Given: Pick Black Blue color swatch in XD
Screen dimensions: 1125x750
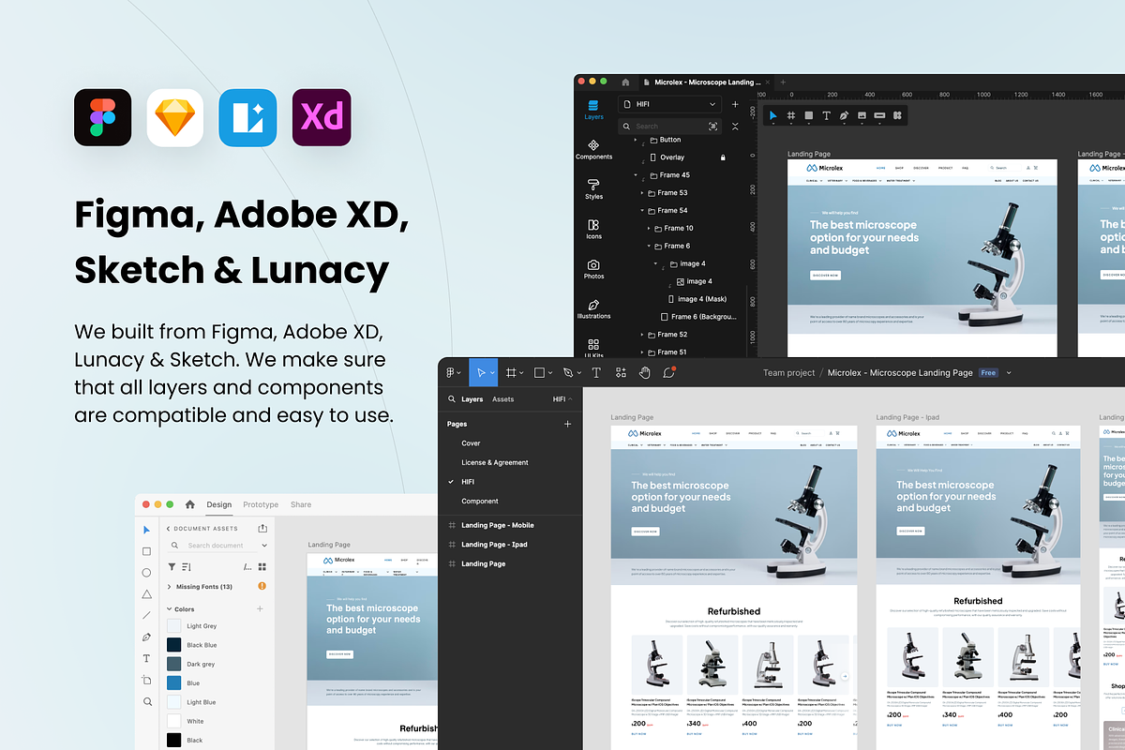Looking at the screenshot, I should 174,645.
